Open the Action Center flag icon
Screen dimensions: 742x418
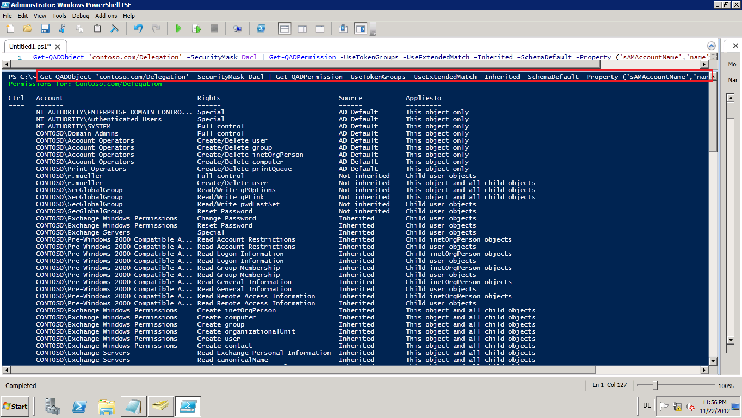664,406
